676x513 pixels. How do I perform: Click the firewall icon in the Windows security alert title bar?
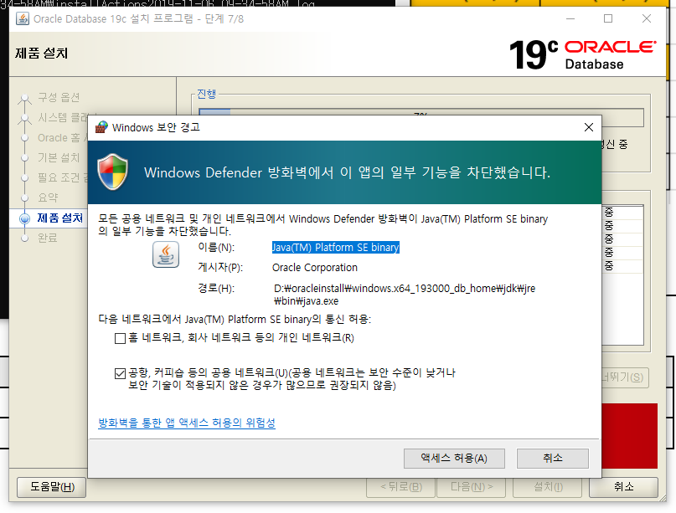tap(101, 127)
